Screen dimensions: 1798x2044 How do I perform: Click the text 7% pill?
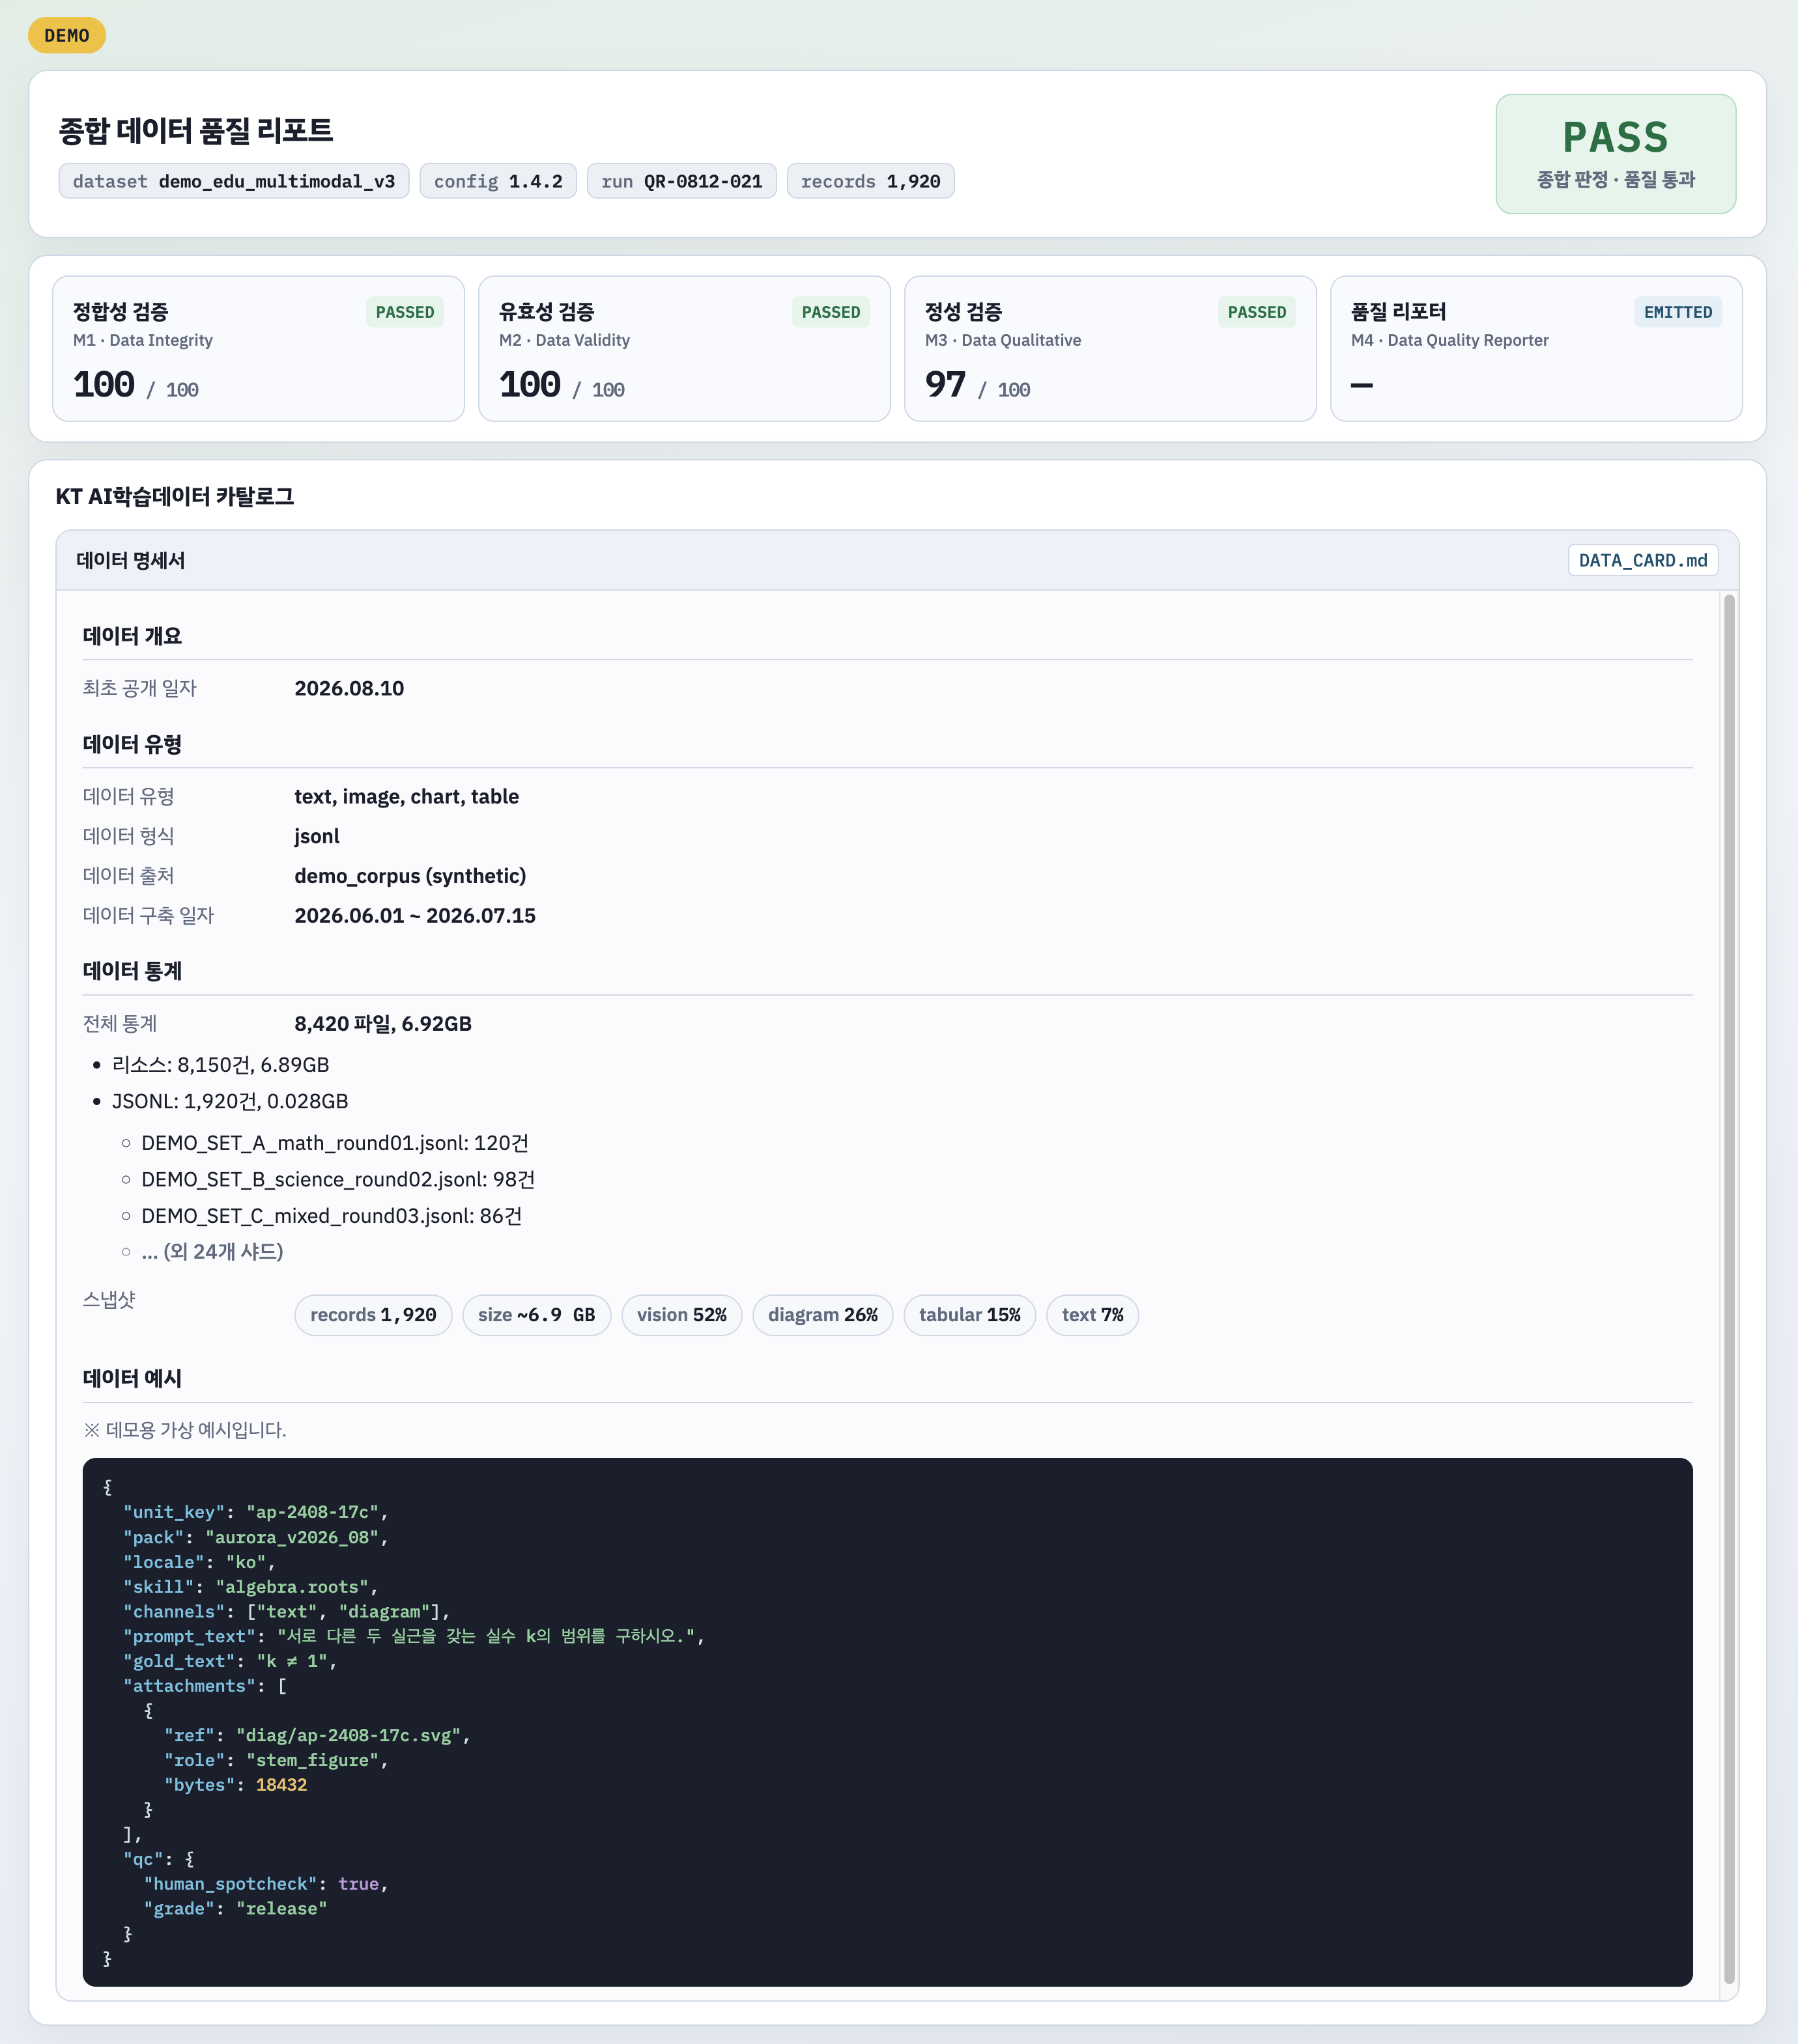(x=1092, y=1315)
